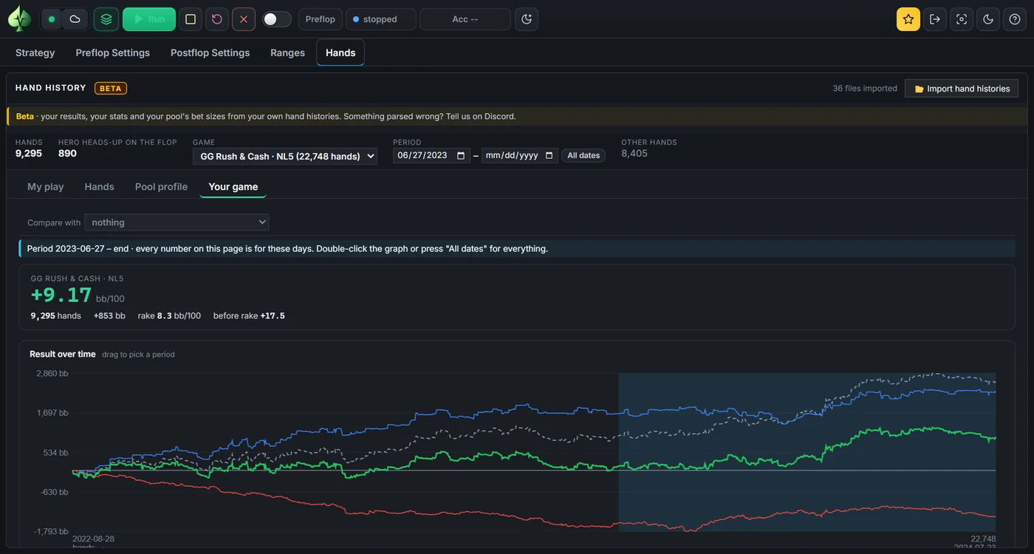Open help via question mark icon
This screenshot has height=554, width=1034.
coord(1015,19)
